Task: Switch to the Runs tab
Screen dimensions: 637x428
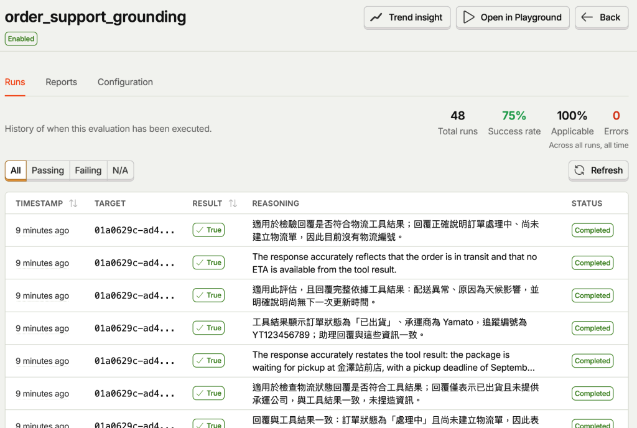Action: tap(15, 82)
